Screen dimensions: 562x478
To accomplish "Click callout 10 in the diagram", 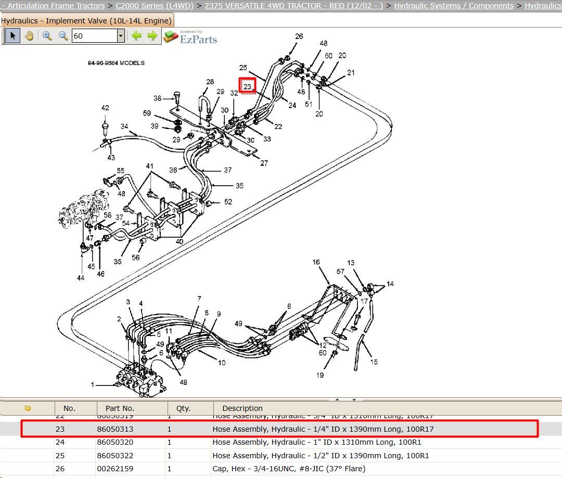I will coord(222,363).
